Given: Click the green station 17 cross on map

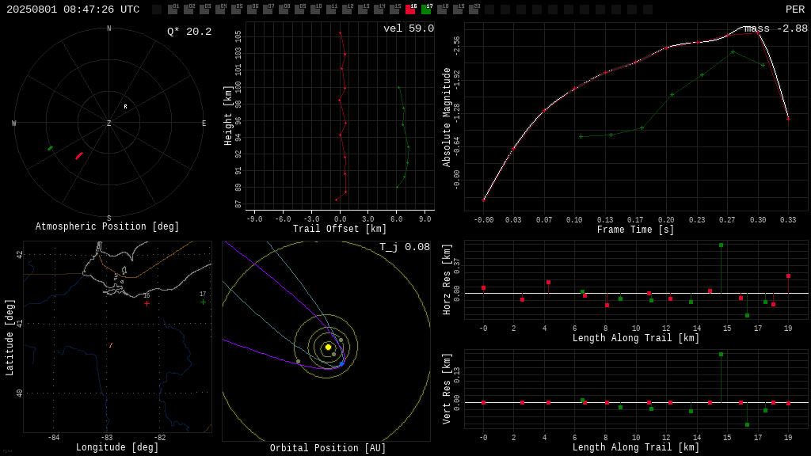Looking at the screenshot, I should [x=203, y=302].
